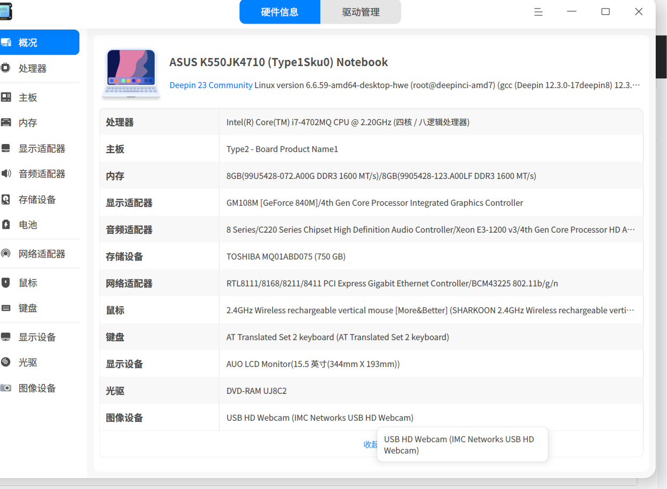The width and height of the screenshot is (667, 489).
Task: Click the 光驱 row label in the overview table
Action: click(x=115, y=391)
